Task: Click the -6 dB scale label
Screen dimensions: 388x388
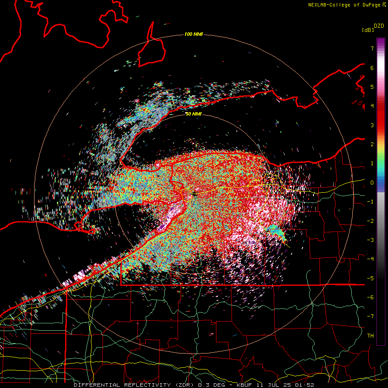Action: pos(370,297)
